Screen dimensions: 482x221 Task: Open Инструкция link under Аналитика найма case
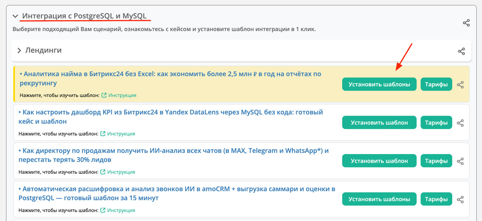(x=122, y=95)
